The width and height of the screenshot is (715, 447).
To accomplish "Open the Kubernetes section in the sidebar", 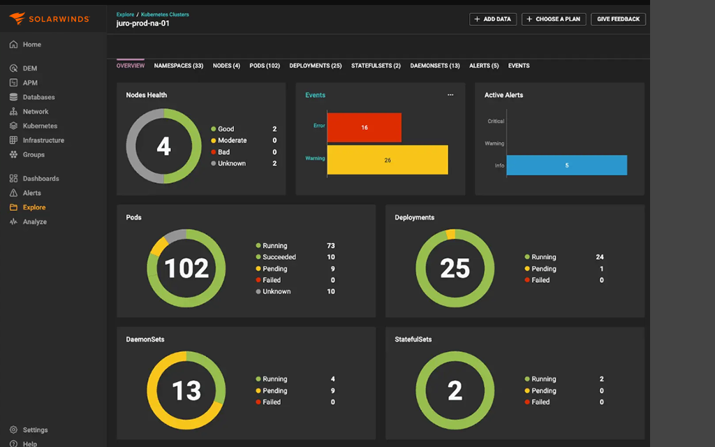I will point(38,126).
